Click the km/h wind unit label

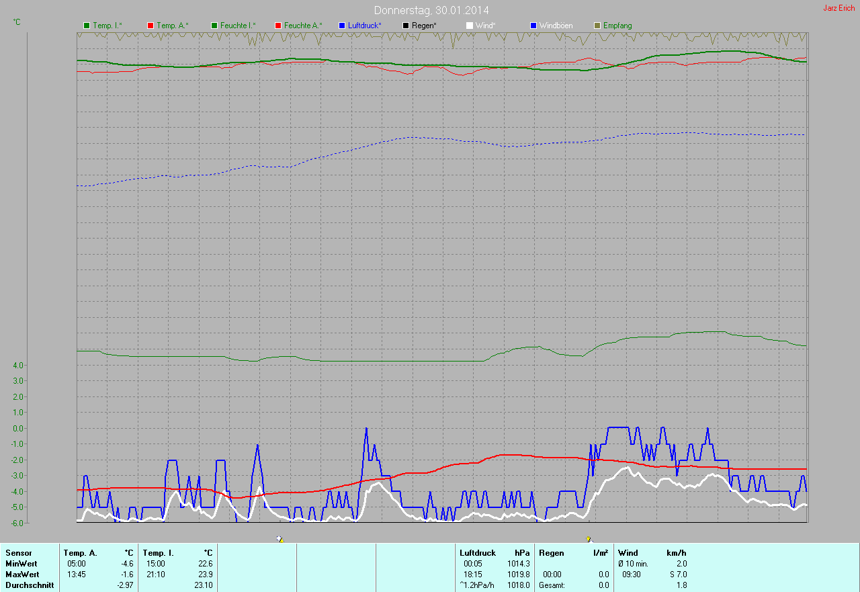(x=677, y=553)
